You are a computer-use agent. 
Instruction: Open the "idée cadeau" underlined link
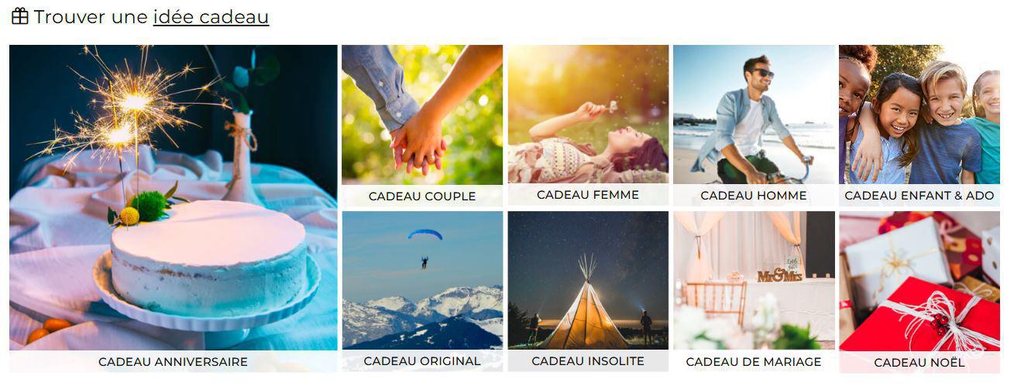pyautogui.click(x=211, y=16)
